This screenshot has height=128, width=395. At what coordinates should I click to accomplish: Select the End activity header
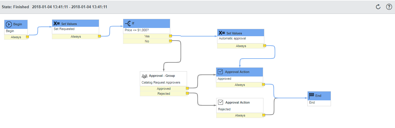319,96
